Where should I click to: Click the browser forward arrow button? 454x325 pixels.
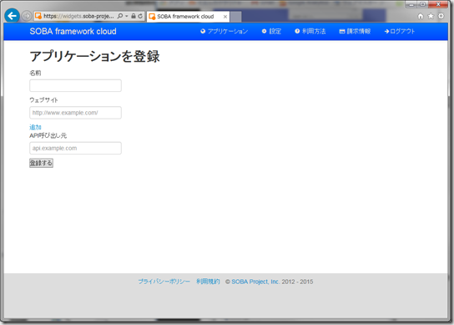(x=27, y=16)
